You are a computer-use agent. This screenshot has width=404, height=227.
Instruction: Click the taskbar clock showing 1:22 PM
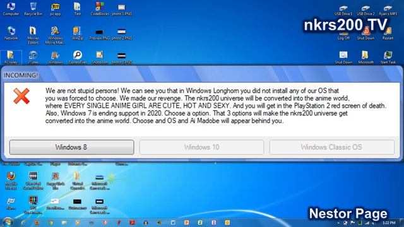[x=389, y=223]
